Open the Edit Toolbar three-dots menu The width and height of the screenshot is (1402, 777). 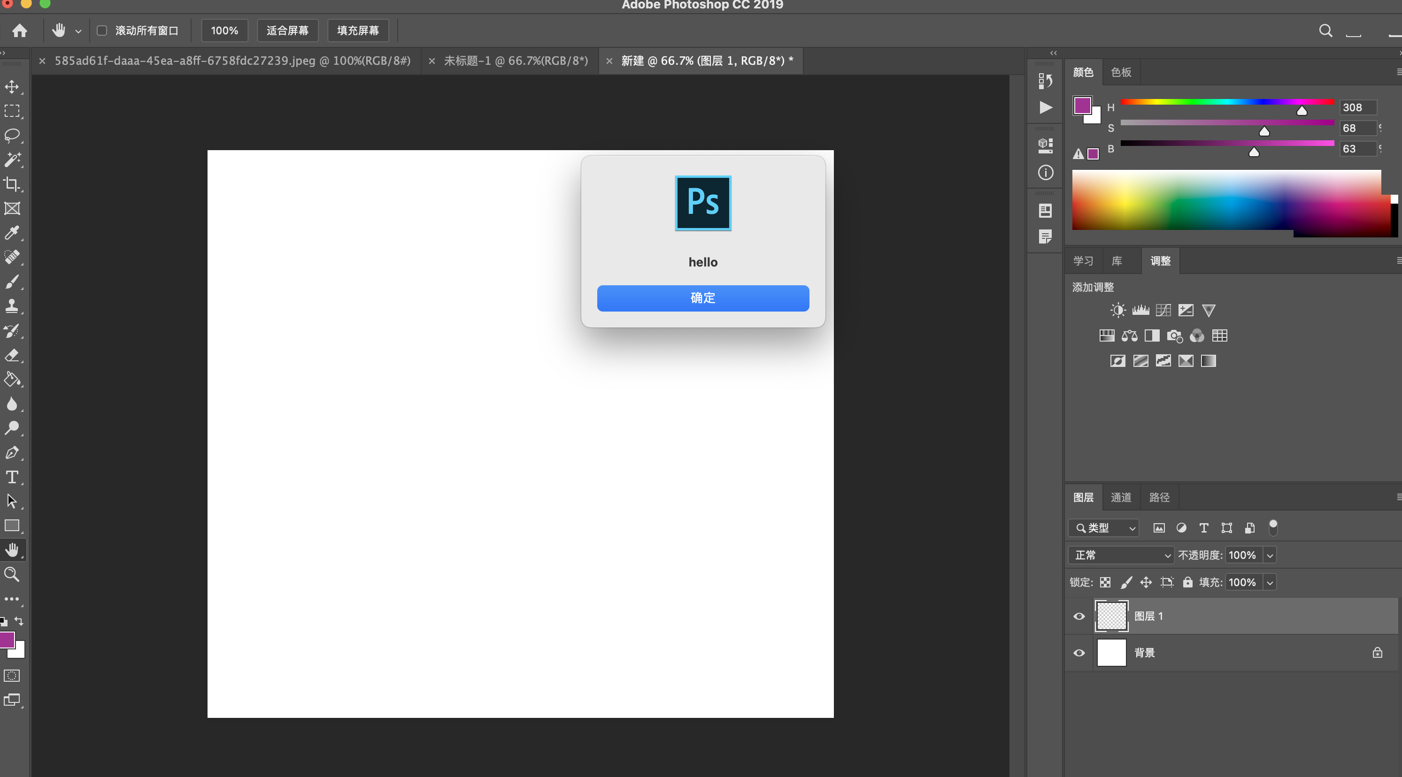(x=12, y=599)
